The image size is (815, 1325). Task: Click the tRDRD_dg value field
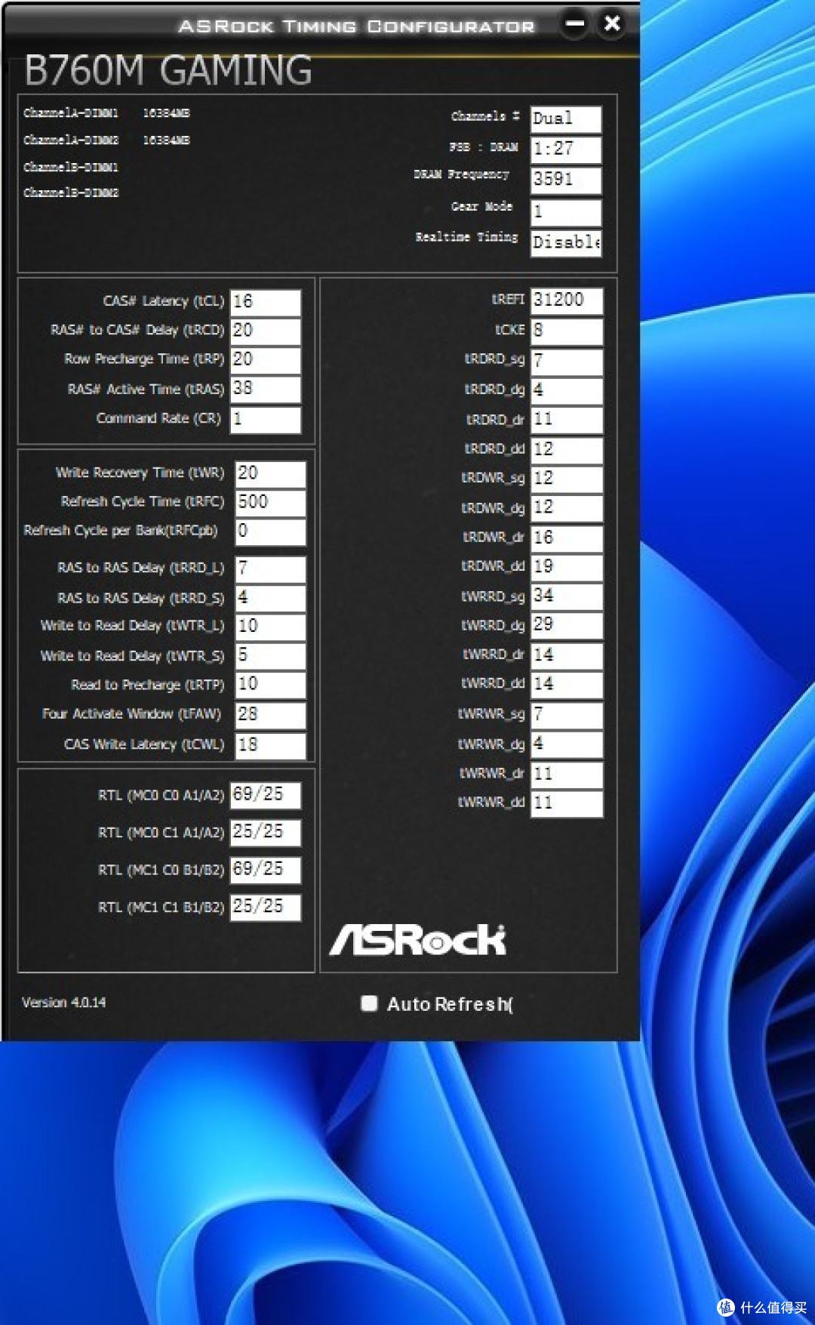coord(567,390)
